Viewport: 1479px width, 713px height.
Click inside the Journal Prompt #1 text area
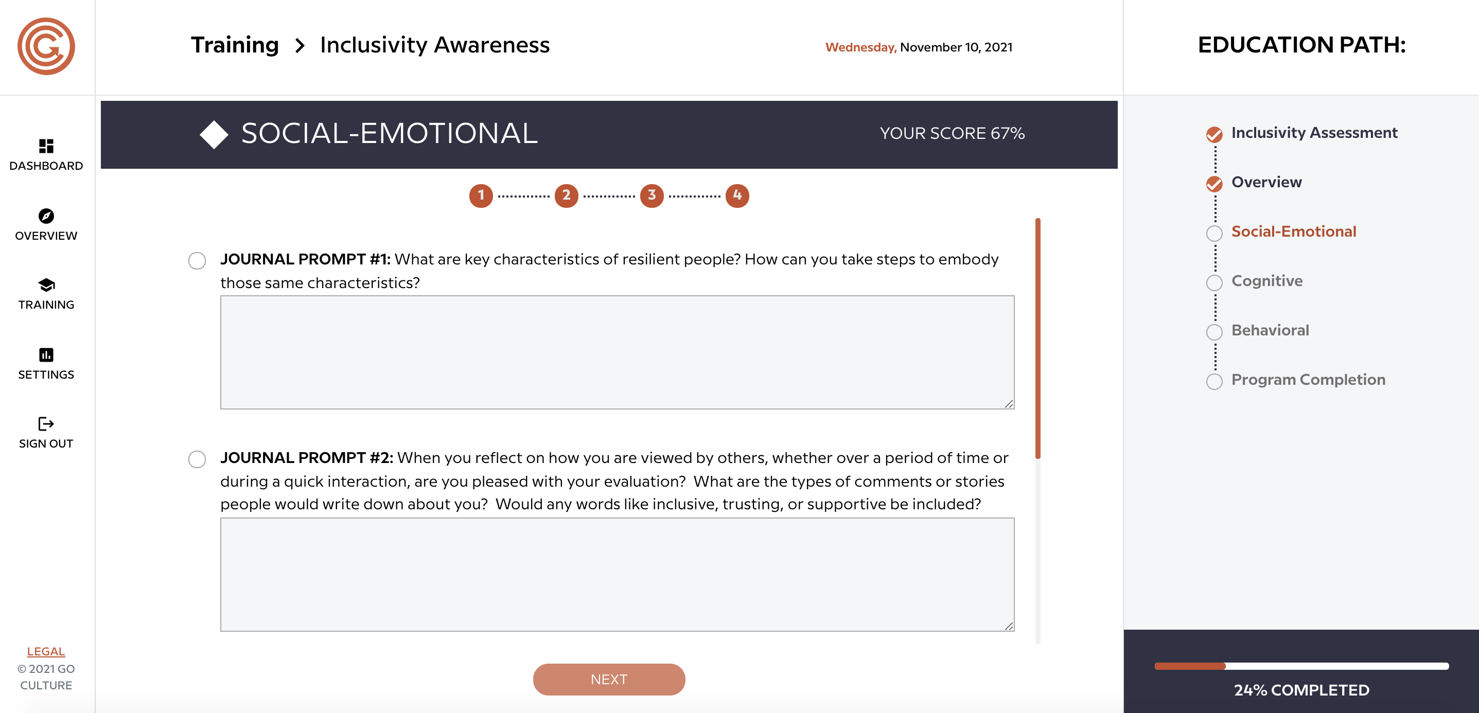[617, 352]
